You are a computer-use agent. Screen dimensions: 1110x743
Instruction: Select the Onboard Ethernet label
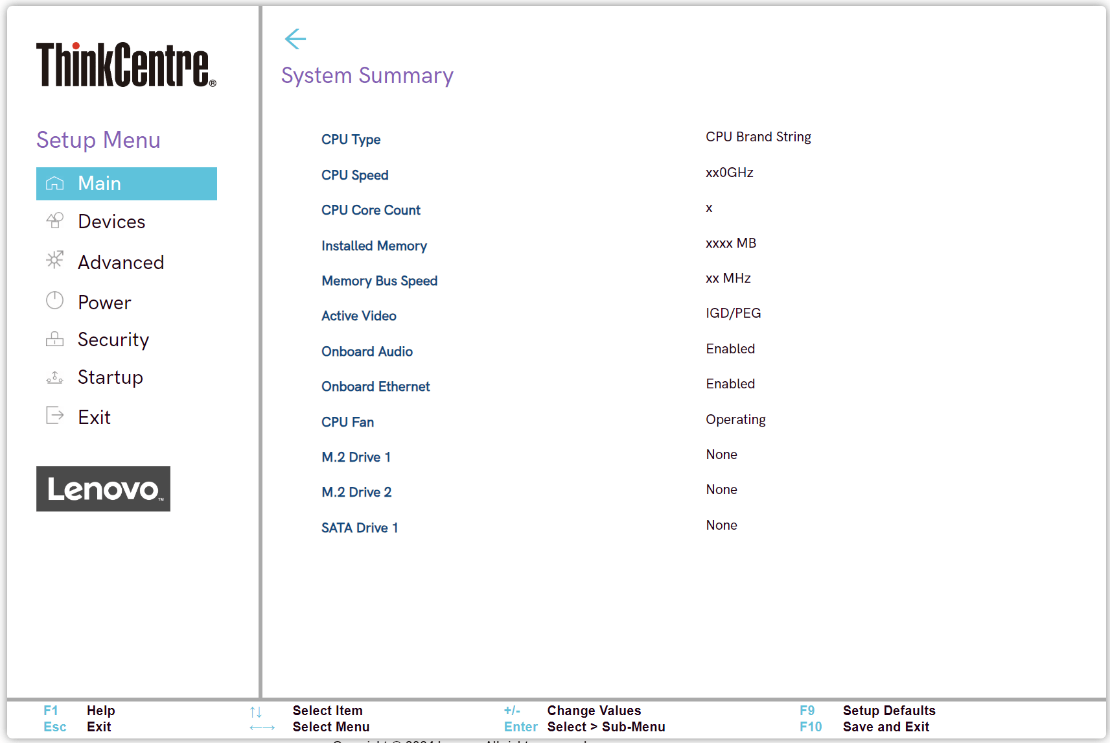375,386
